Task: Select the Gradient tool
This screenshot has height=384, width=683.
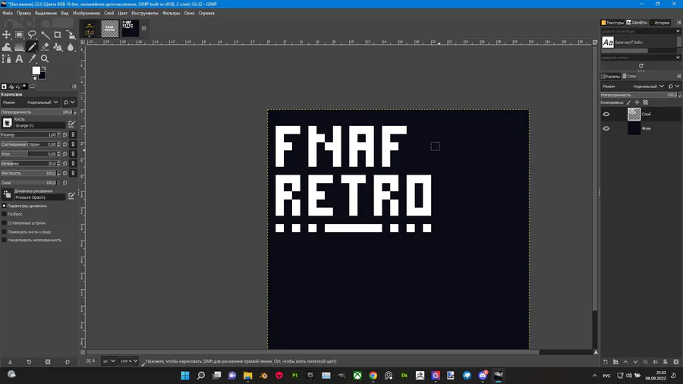Action: click(x=19, y=46)
